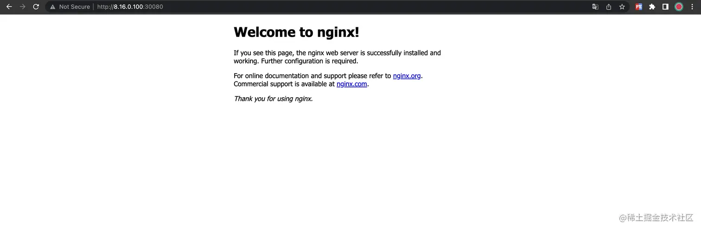Image resolution: width=701 pixels, height=230 pixels.
Task: Reload the nginx welcome page
Action: coord(36,7)
